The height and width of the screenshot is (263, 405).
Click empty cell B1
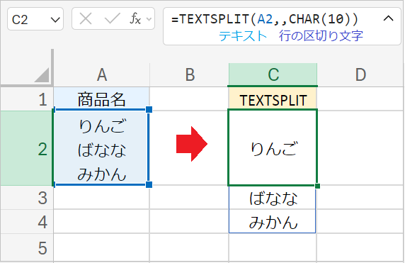click(189, 99)
